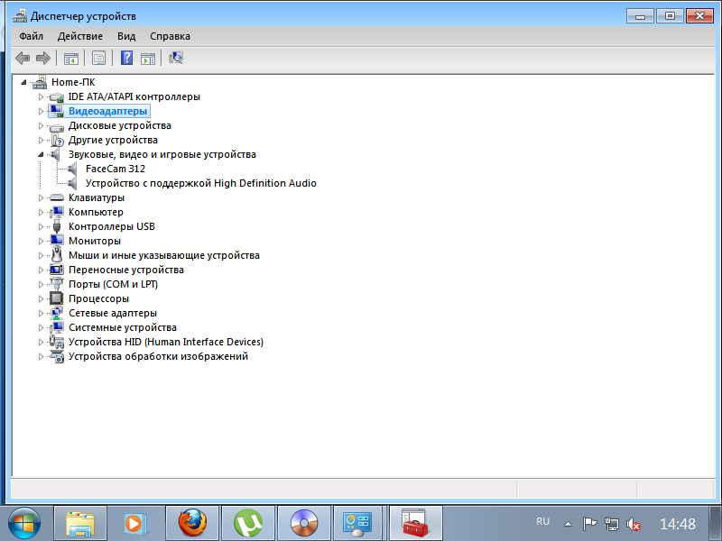Expand the Компьютер node
Screen dimensions: 722x541
[x=41, y=212]
